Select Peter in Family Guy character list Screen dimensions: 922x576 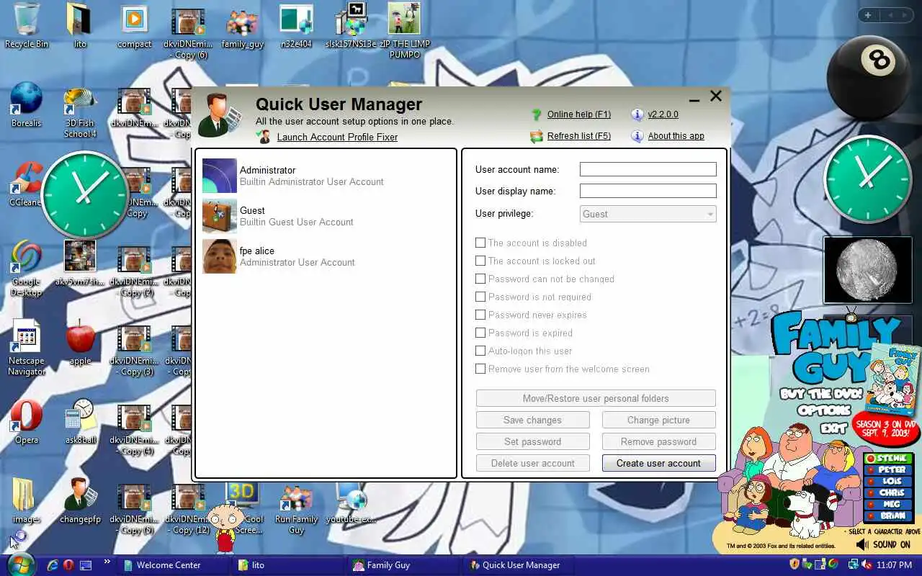click(888, 470)
